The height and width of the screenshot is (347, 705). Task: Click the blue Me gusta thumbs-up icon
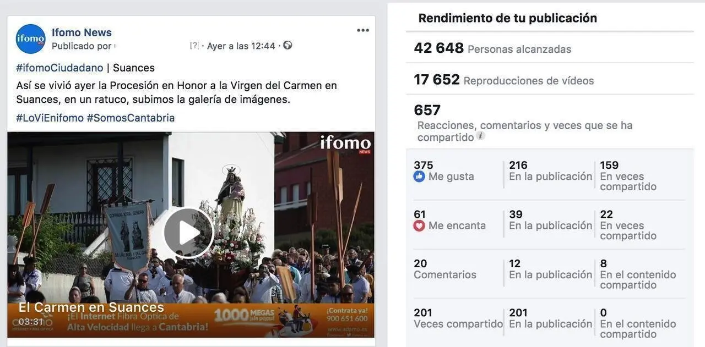point(419,177)
